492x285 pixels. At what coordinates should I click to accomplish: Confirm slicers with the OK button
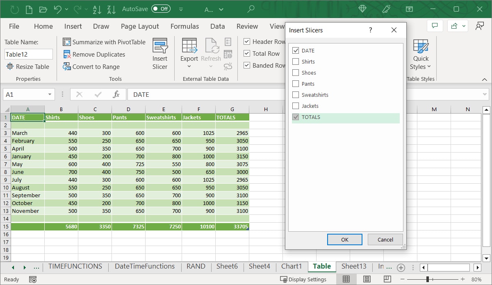click(x=344, y=239)
